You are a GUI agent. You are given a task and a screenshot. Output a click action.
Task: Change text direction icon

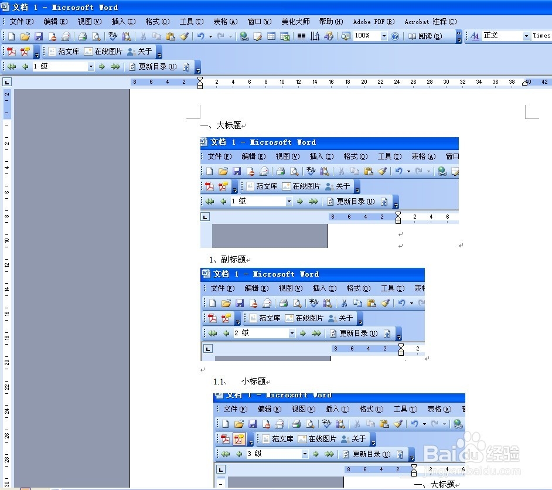[315, 36]
